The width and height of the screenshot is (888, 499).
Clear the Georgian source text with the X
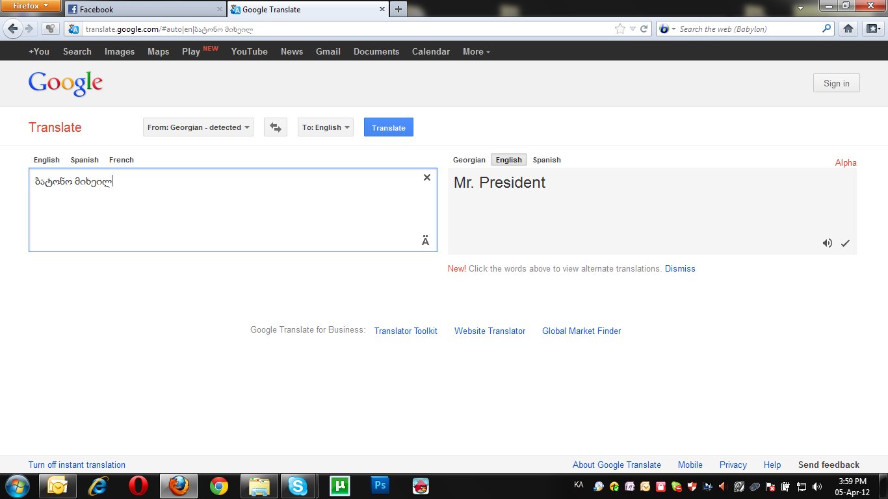427,177
